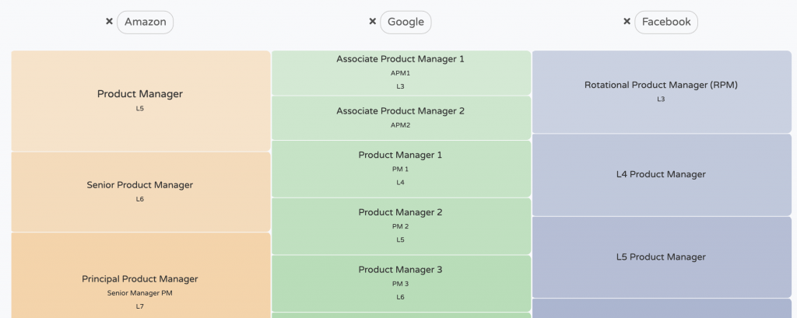Click the PM 3 level label

click(x=400, y=284)
